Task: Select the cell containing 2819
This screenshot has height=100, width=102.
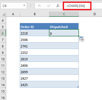Action: [35, 59]
